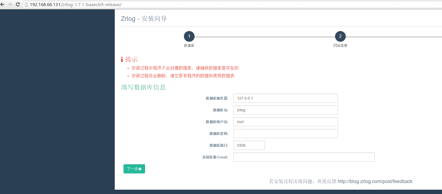
Task: Click the 数据库用户名 field containing root
Action: (x=285, y=122)
